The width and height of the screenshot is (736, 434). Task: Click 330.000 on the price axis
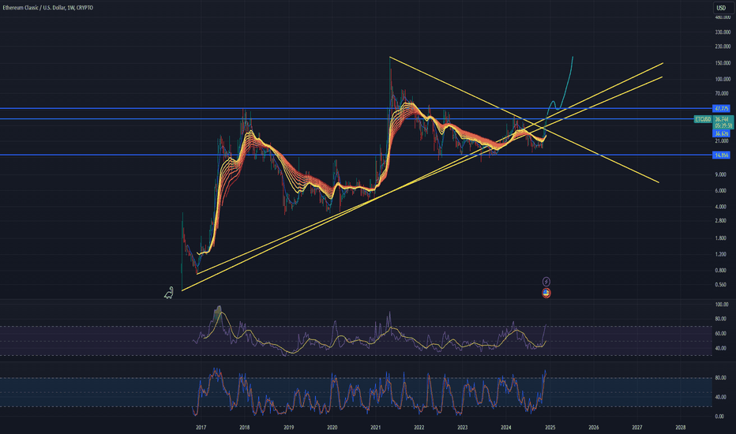(x=723, y=32)
